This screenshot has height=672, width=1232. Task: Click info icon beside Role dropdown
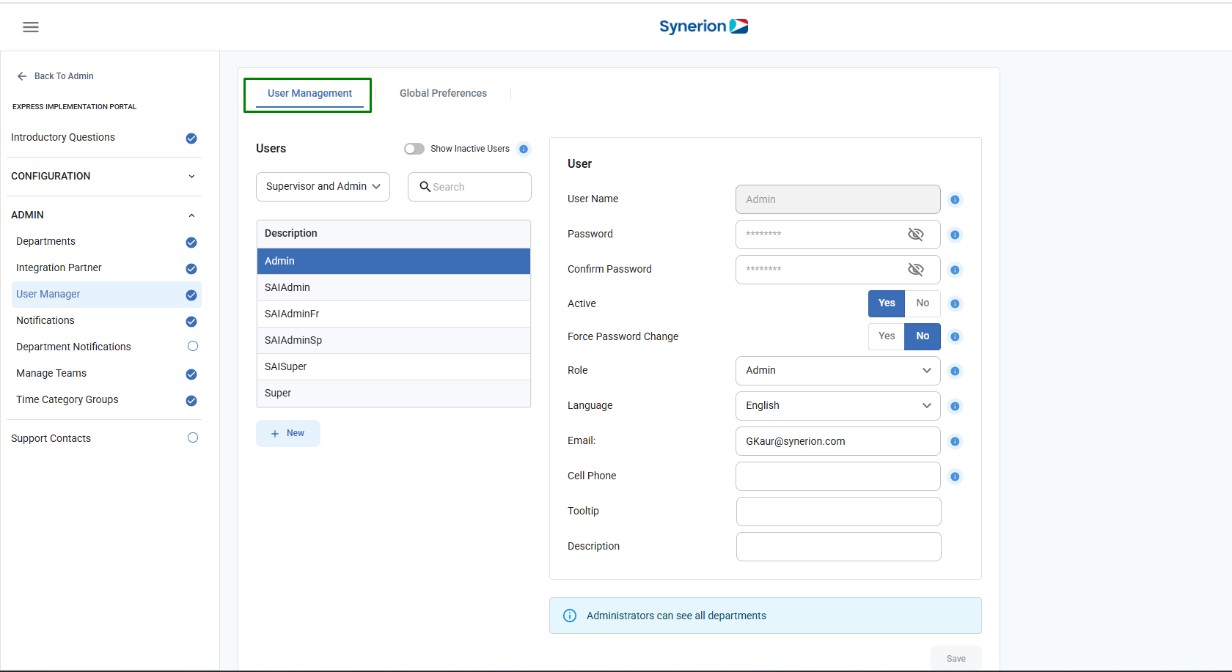[955, 371]
